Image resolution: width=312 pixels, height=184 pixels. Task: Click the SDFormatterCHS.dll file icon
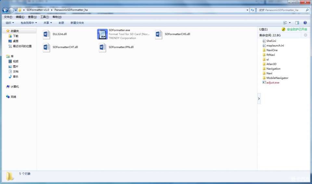click(x=158, y=34)
